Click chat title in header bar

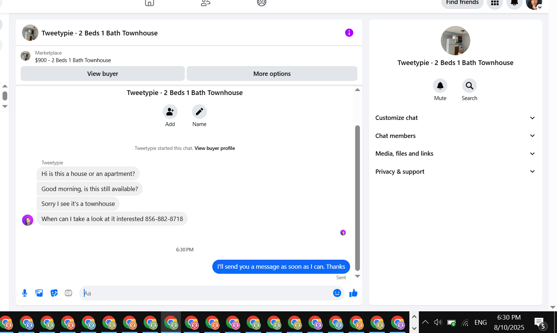click(99, 33)
